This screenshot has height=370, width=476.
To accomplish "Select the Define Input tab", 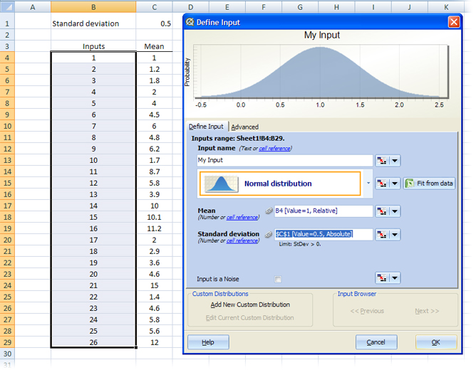I will (206, 127).
